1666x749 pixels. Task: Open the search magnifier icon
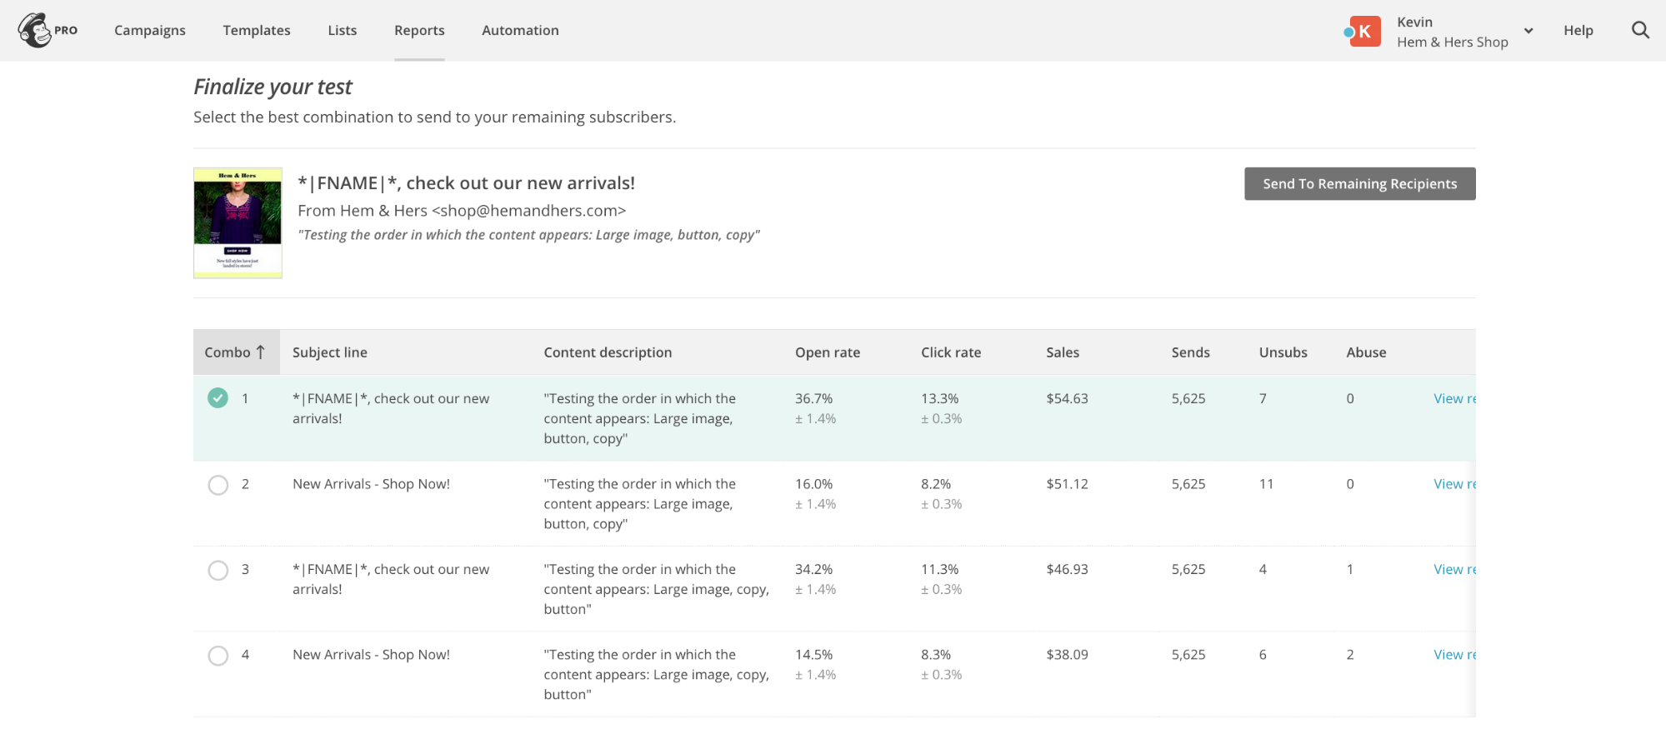click(1640, 30)
